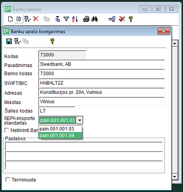Click the A-Z sort icon
Viewport: 183px width, 192px height.
[75, 19]
